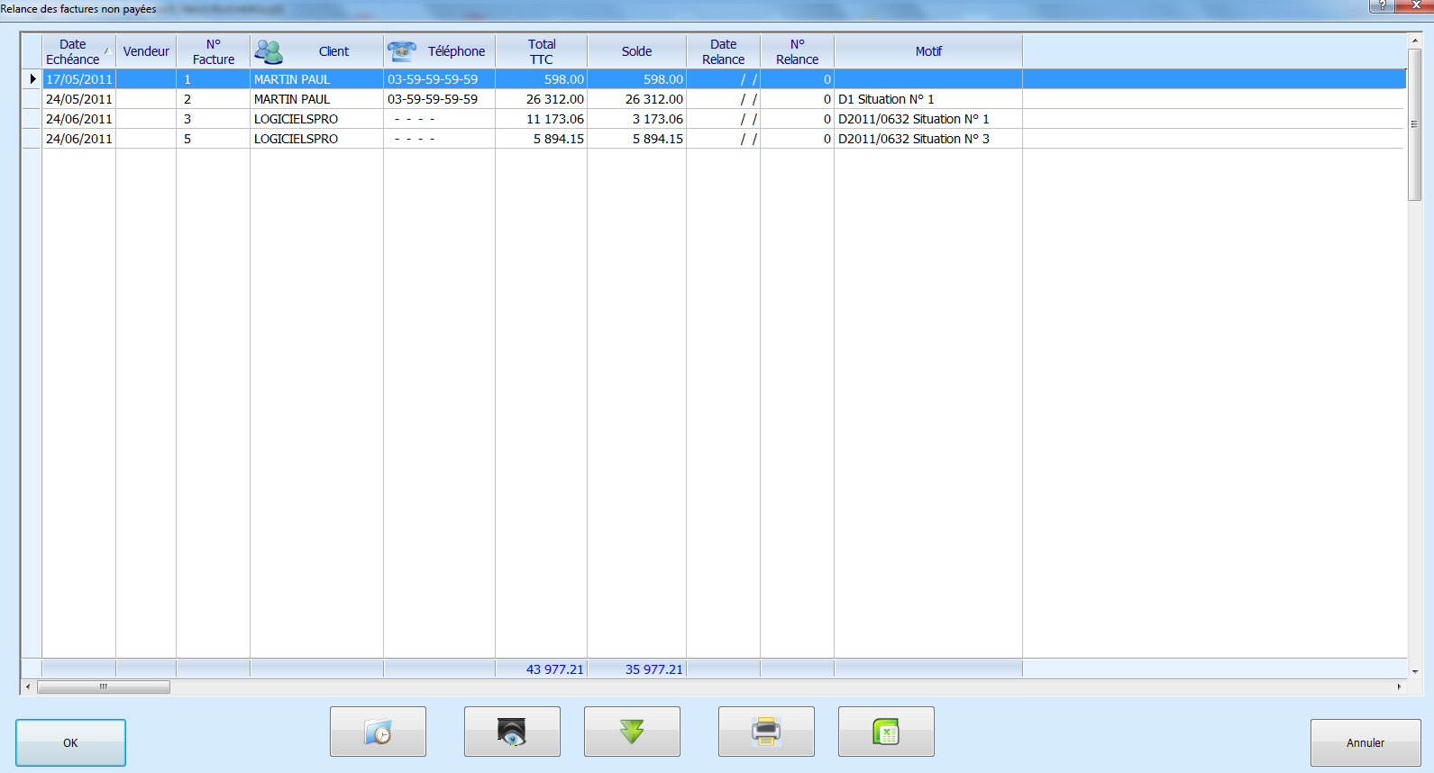Sort by Date Echéance column header

pyautogui.click(x=73, y=51)
